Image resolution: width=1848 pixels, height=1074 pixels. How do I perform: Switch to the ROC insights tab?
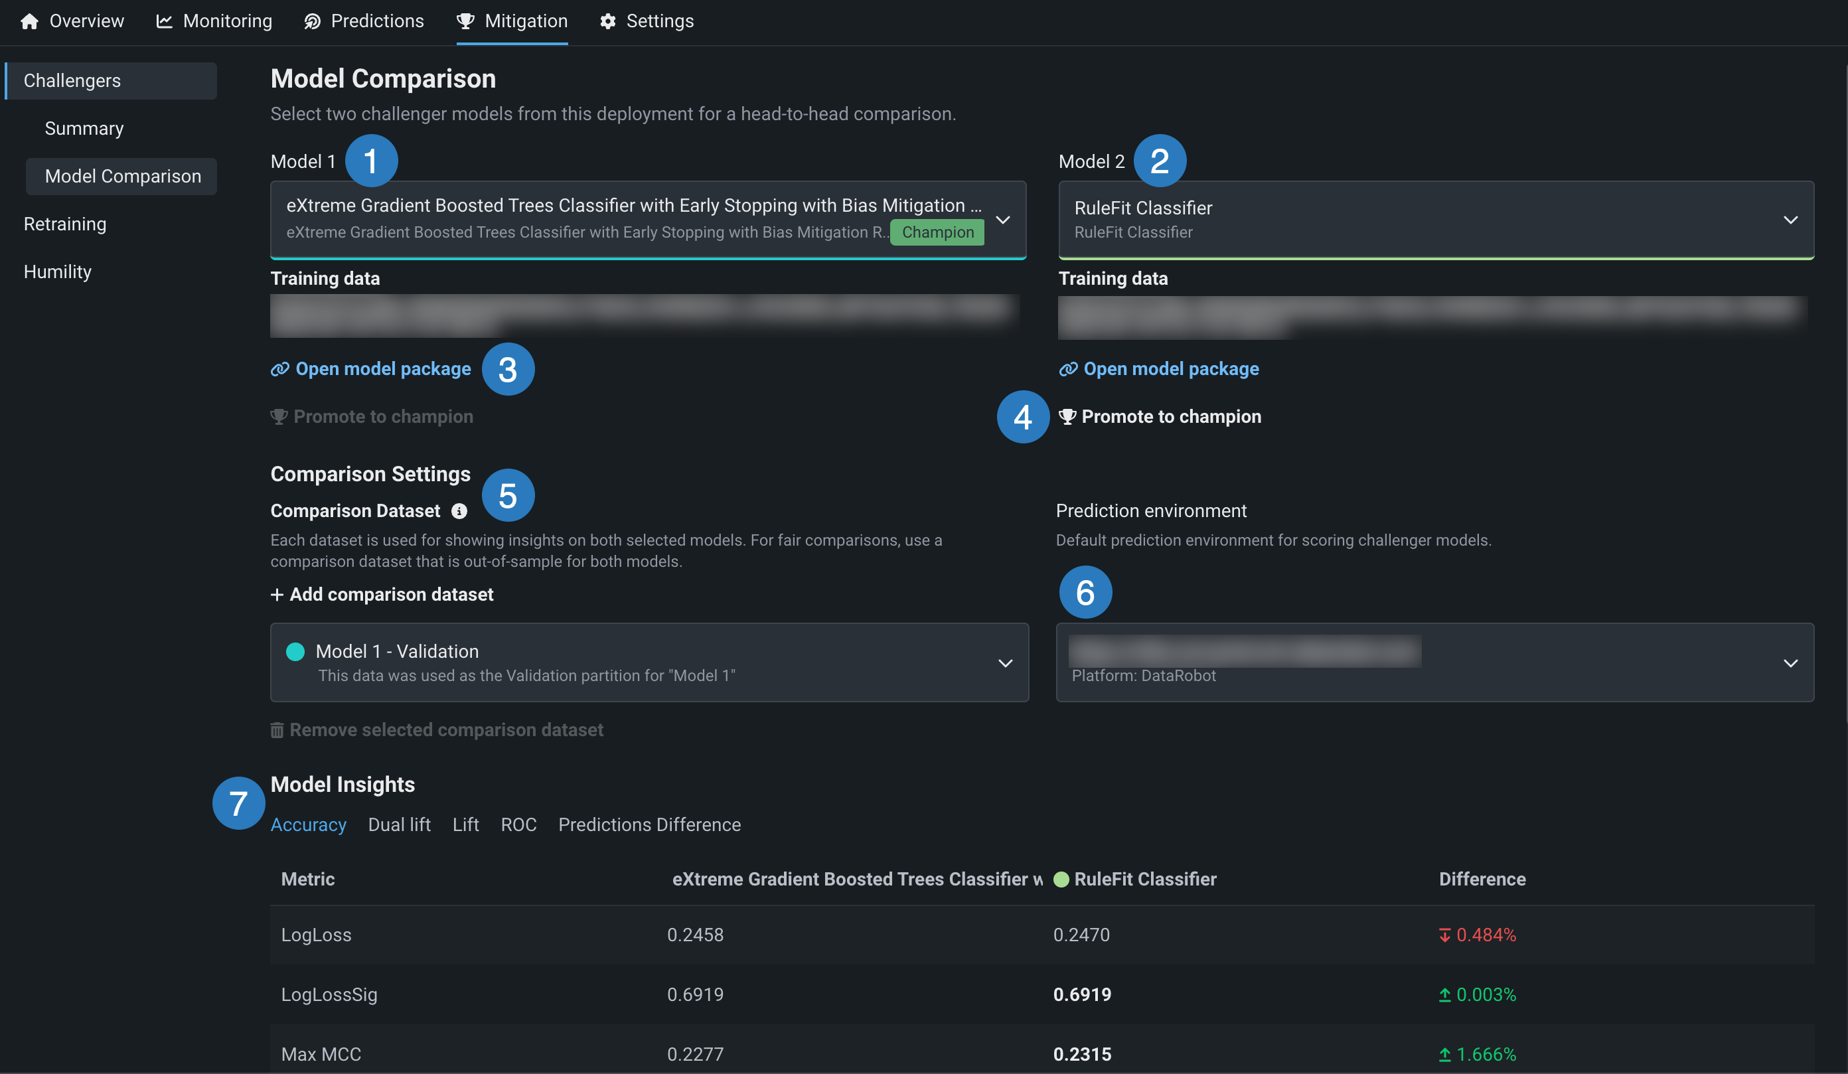(x=518, y=824)
